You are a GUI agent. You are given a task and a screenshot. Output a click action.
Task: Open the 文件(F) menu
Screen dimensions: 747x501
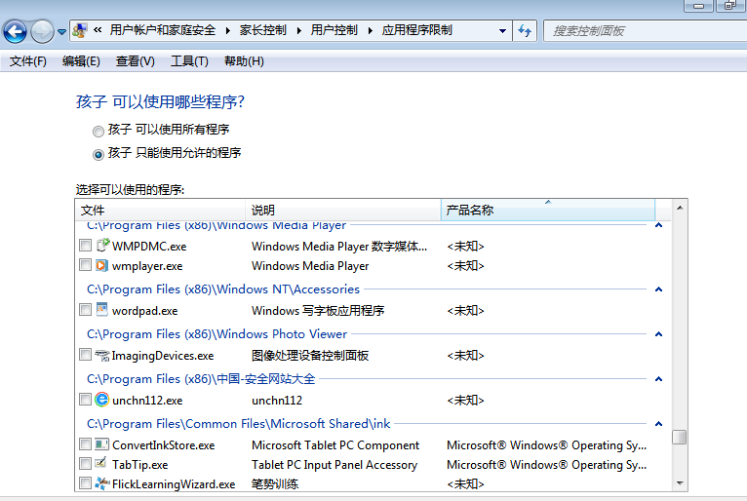pyautogui.click(x=28, y=61)
